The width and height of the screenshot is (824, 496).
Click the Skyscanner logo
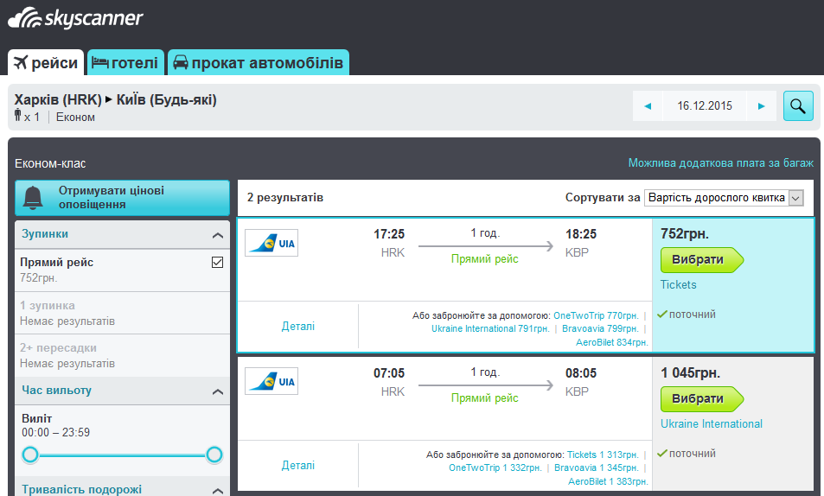click(x=76, y=19)
